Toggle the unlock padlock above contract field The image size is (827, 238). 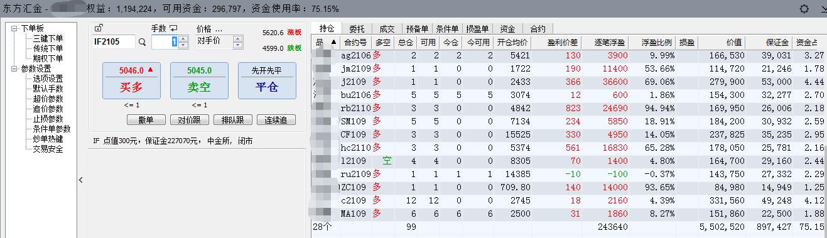coord(99,28)
